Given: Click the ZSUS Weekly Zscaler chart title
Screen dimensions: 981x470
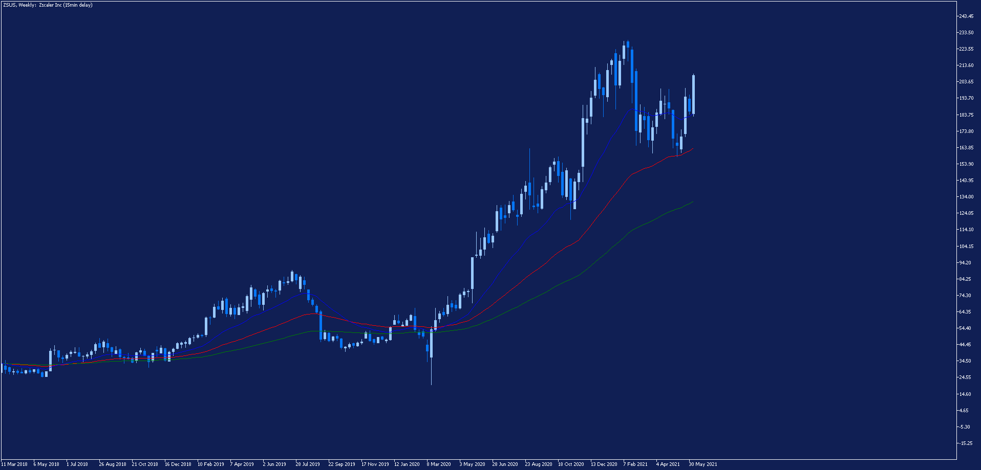Looking at the screenshot, I should pyautogui.click(x=48, y=5).
